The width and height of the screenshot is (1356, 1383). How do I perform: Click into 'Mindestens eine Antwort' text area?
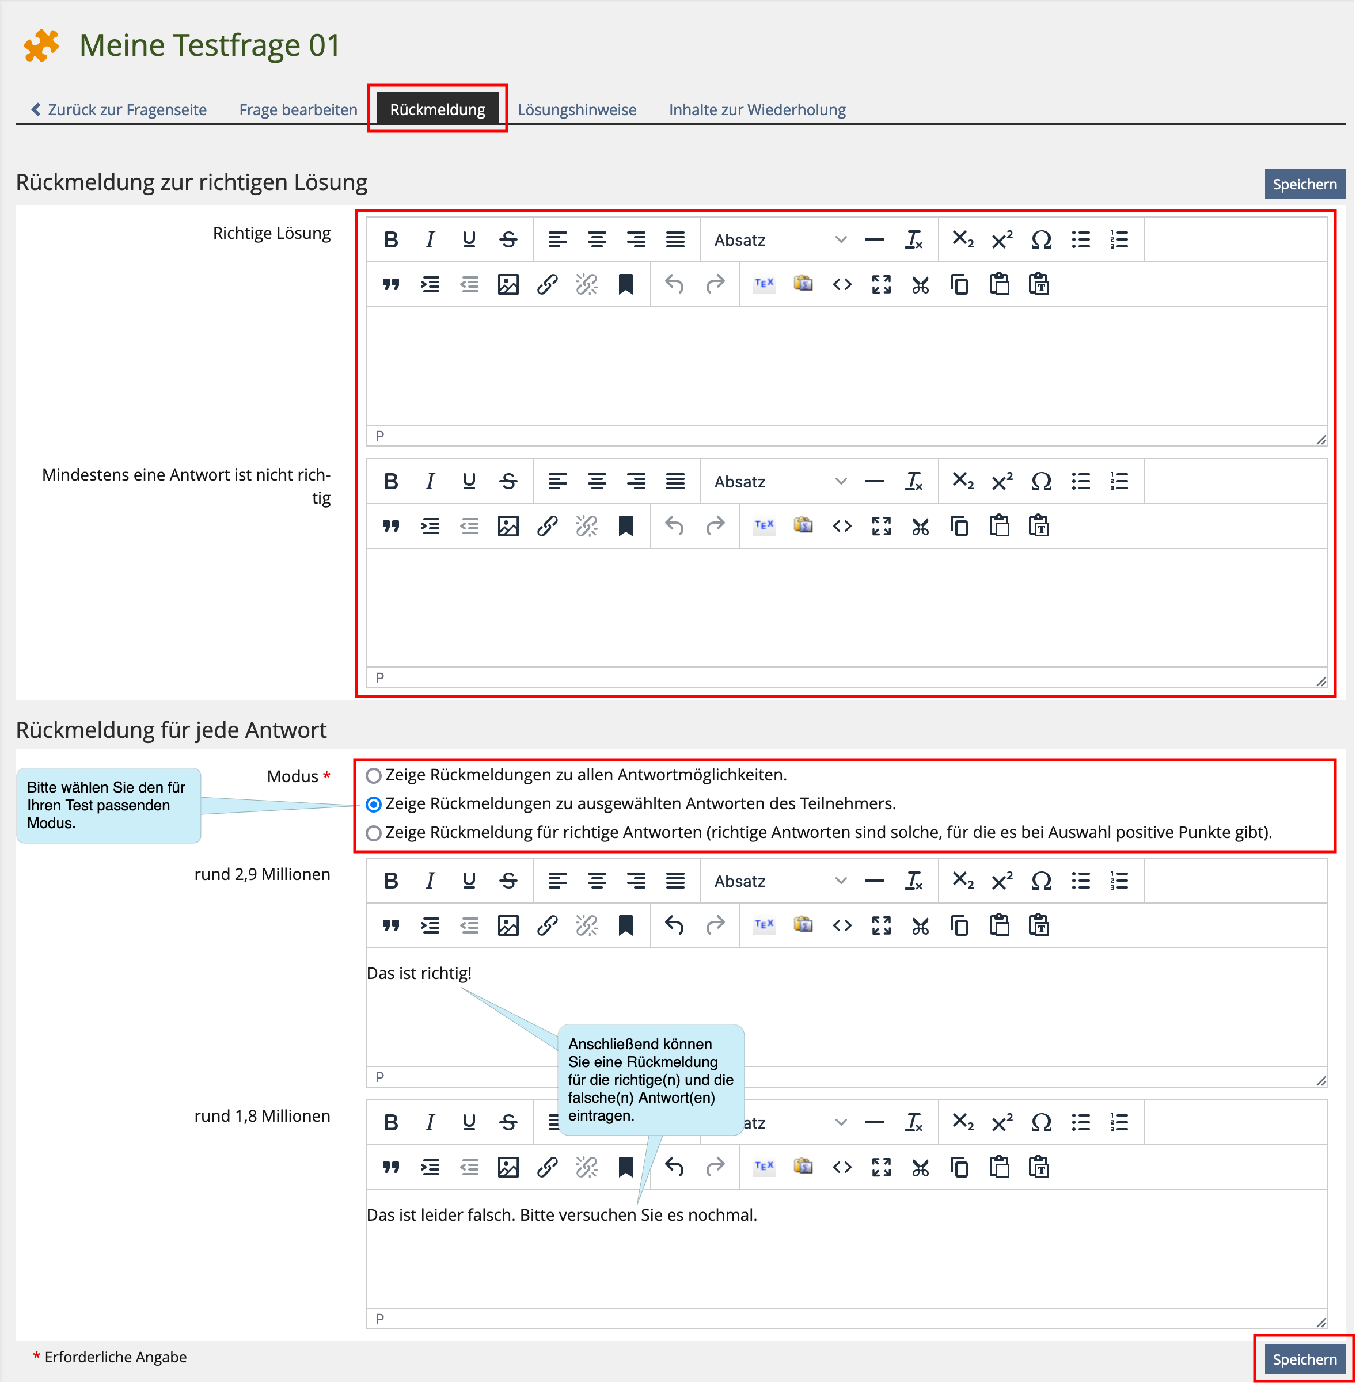point(846,608)
